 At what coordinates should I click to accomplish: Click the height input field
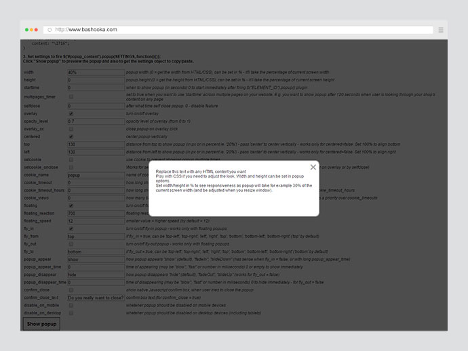point(96,80)
